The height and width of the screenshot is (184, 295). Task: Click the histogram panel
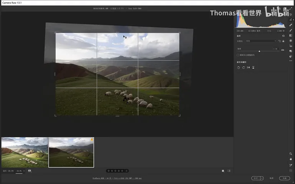click(x=260, y=21)
